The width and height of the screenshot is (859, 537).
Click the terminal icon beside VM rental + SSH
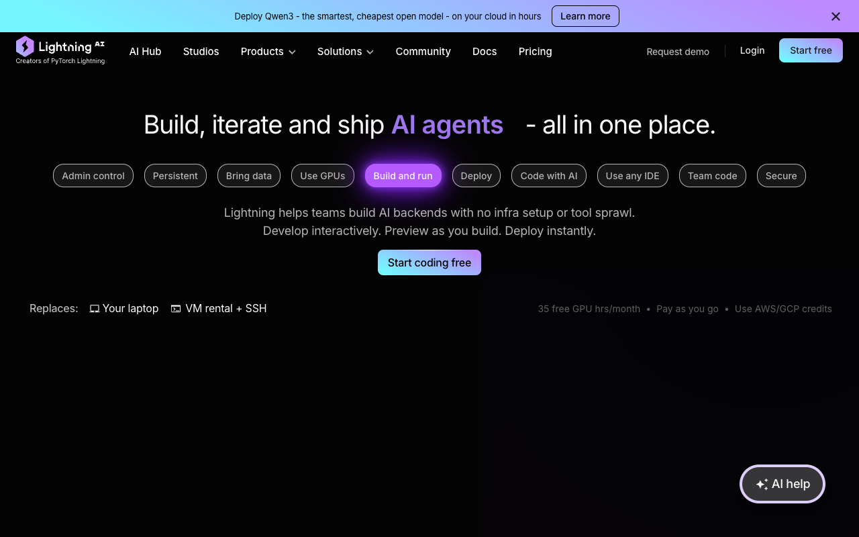point(176,309)
